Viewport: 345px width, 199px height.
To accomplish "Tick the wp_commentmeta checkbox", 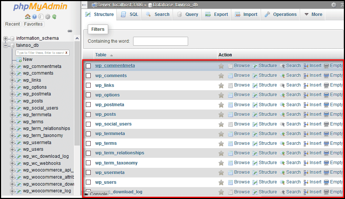I will [88, 66].
